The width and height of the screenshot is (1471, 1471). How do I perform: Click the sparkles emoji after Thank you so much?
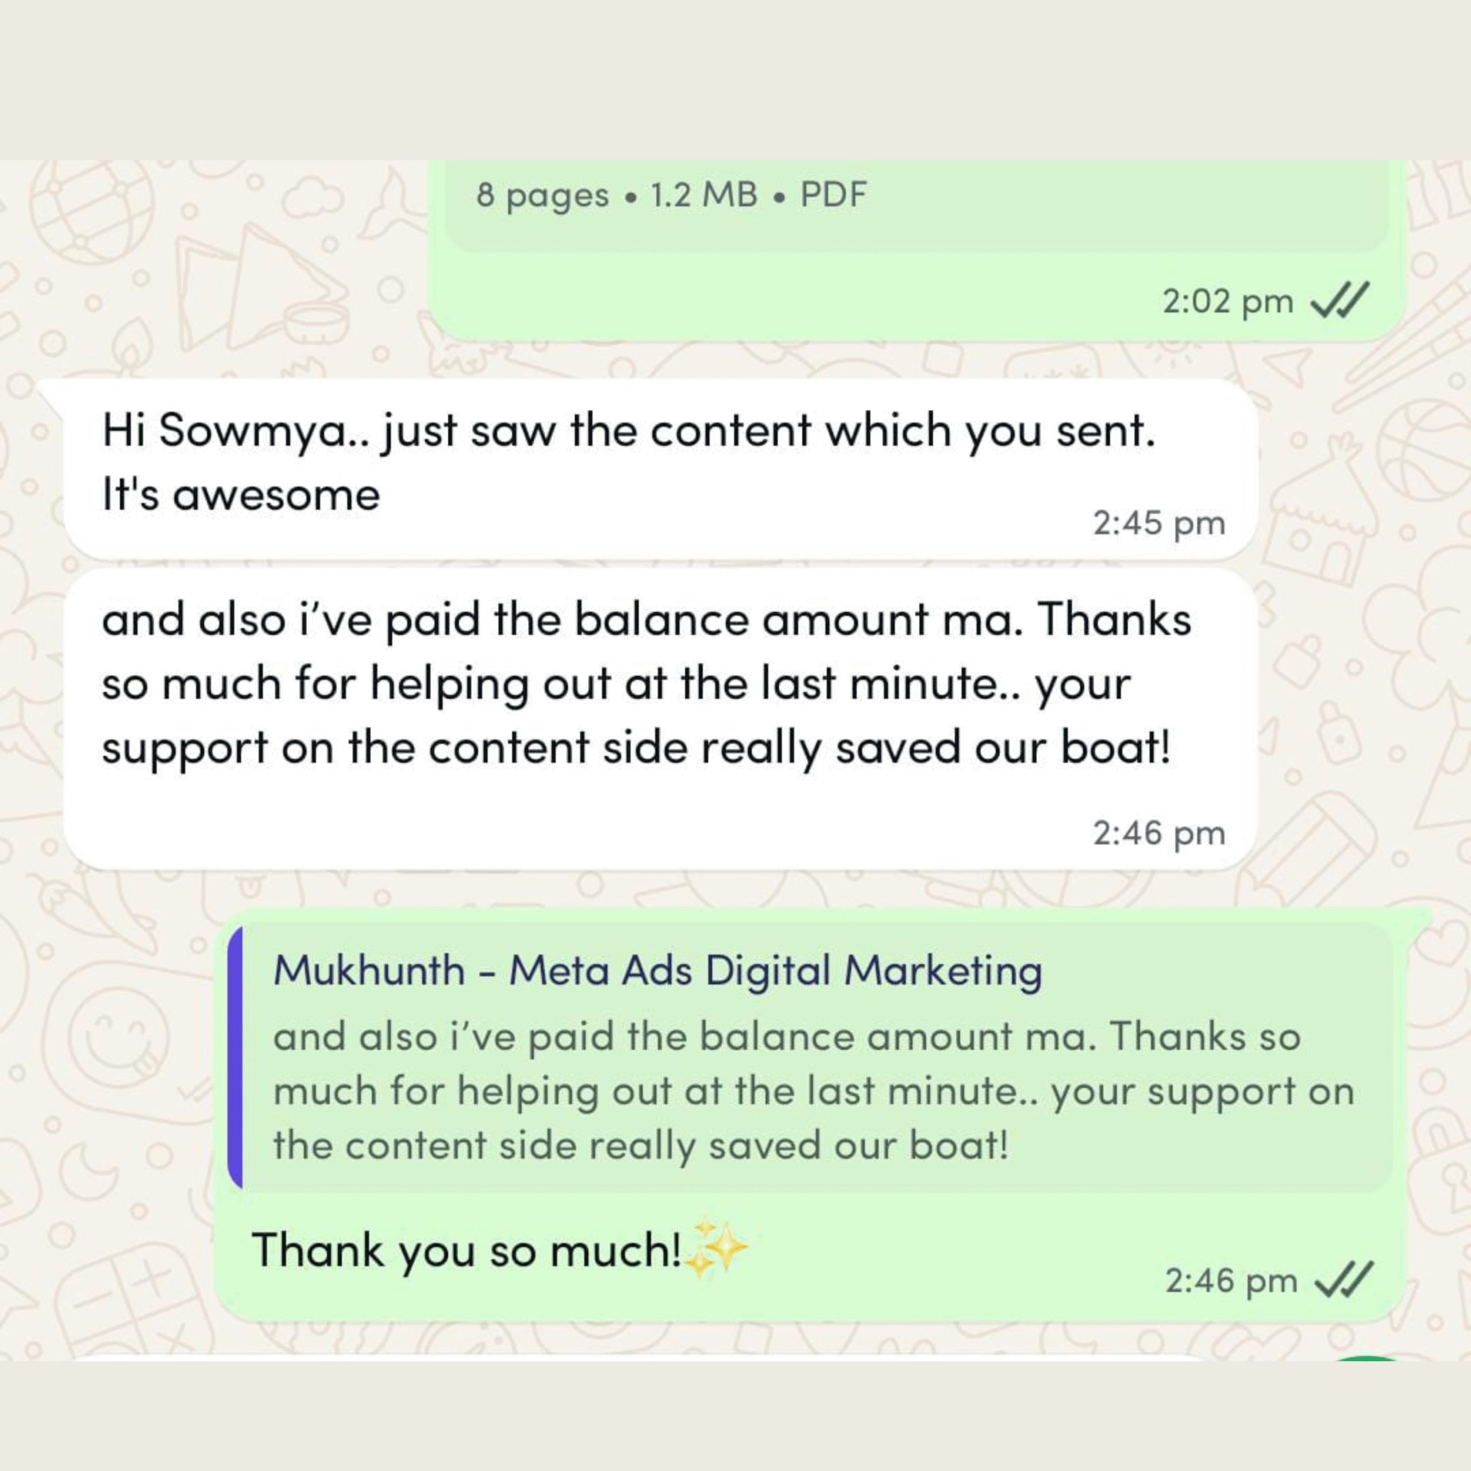coord(717,1248)
